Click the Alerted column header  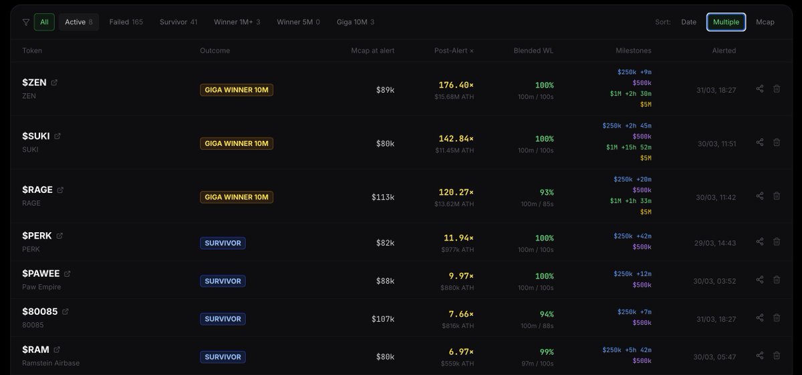click(x=724, y=51)
